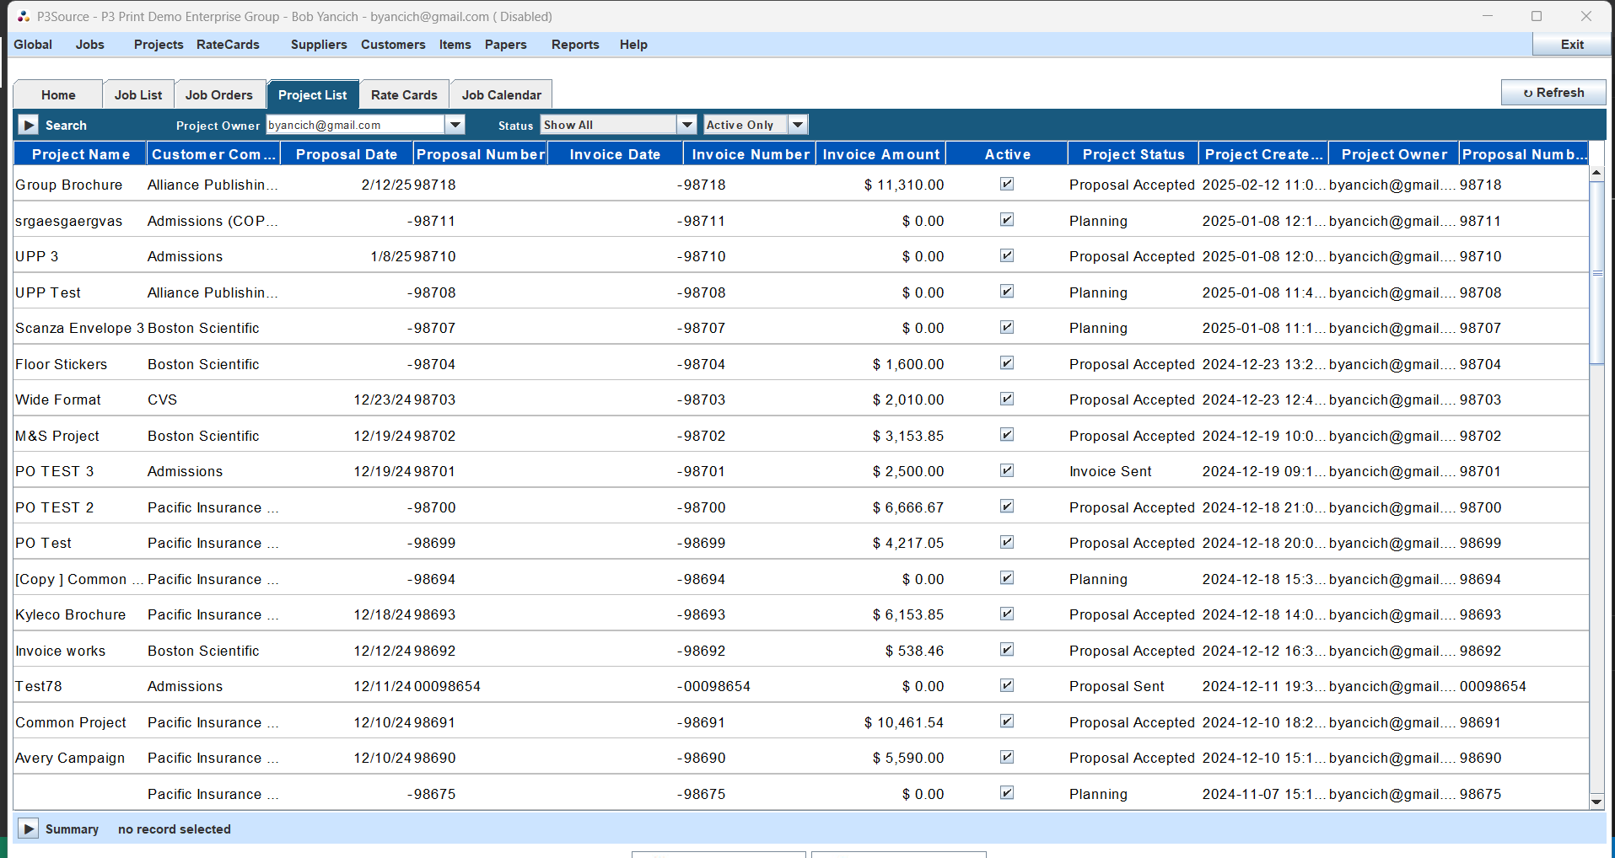Click the Summary arrow icon
The width and height of the screenshot is (1615, 858).
coord(28,829)
